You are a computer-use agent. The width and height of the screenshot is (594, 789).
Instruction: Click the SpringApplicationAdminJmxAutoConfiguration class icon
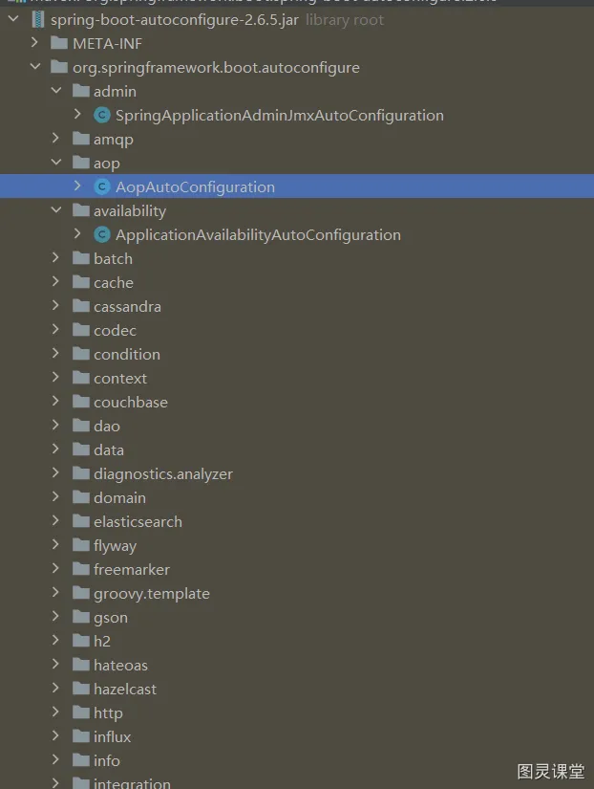click(101, 115)
